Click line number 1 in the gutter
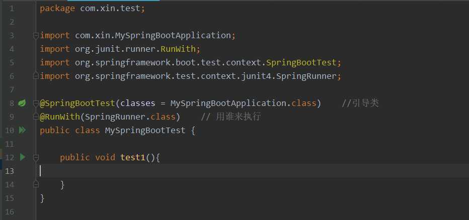The height and width of the screenshot is (220, 469). click(x=12, y=9)
